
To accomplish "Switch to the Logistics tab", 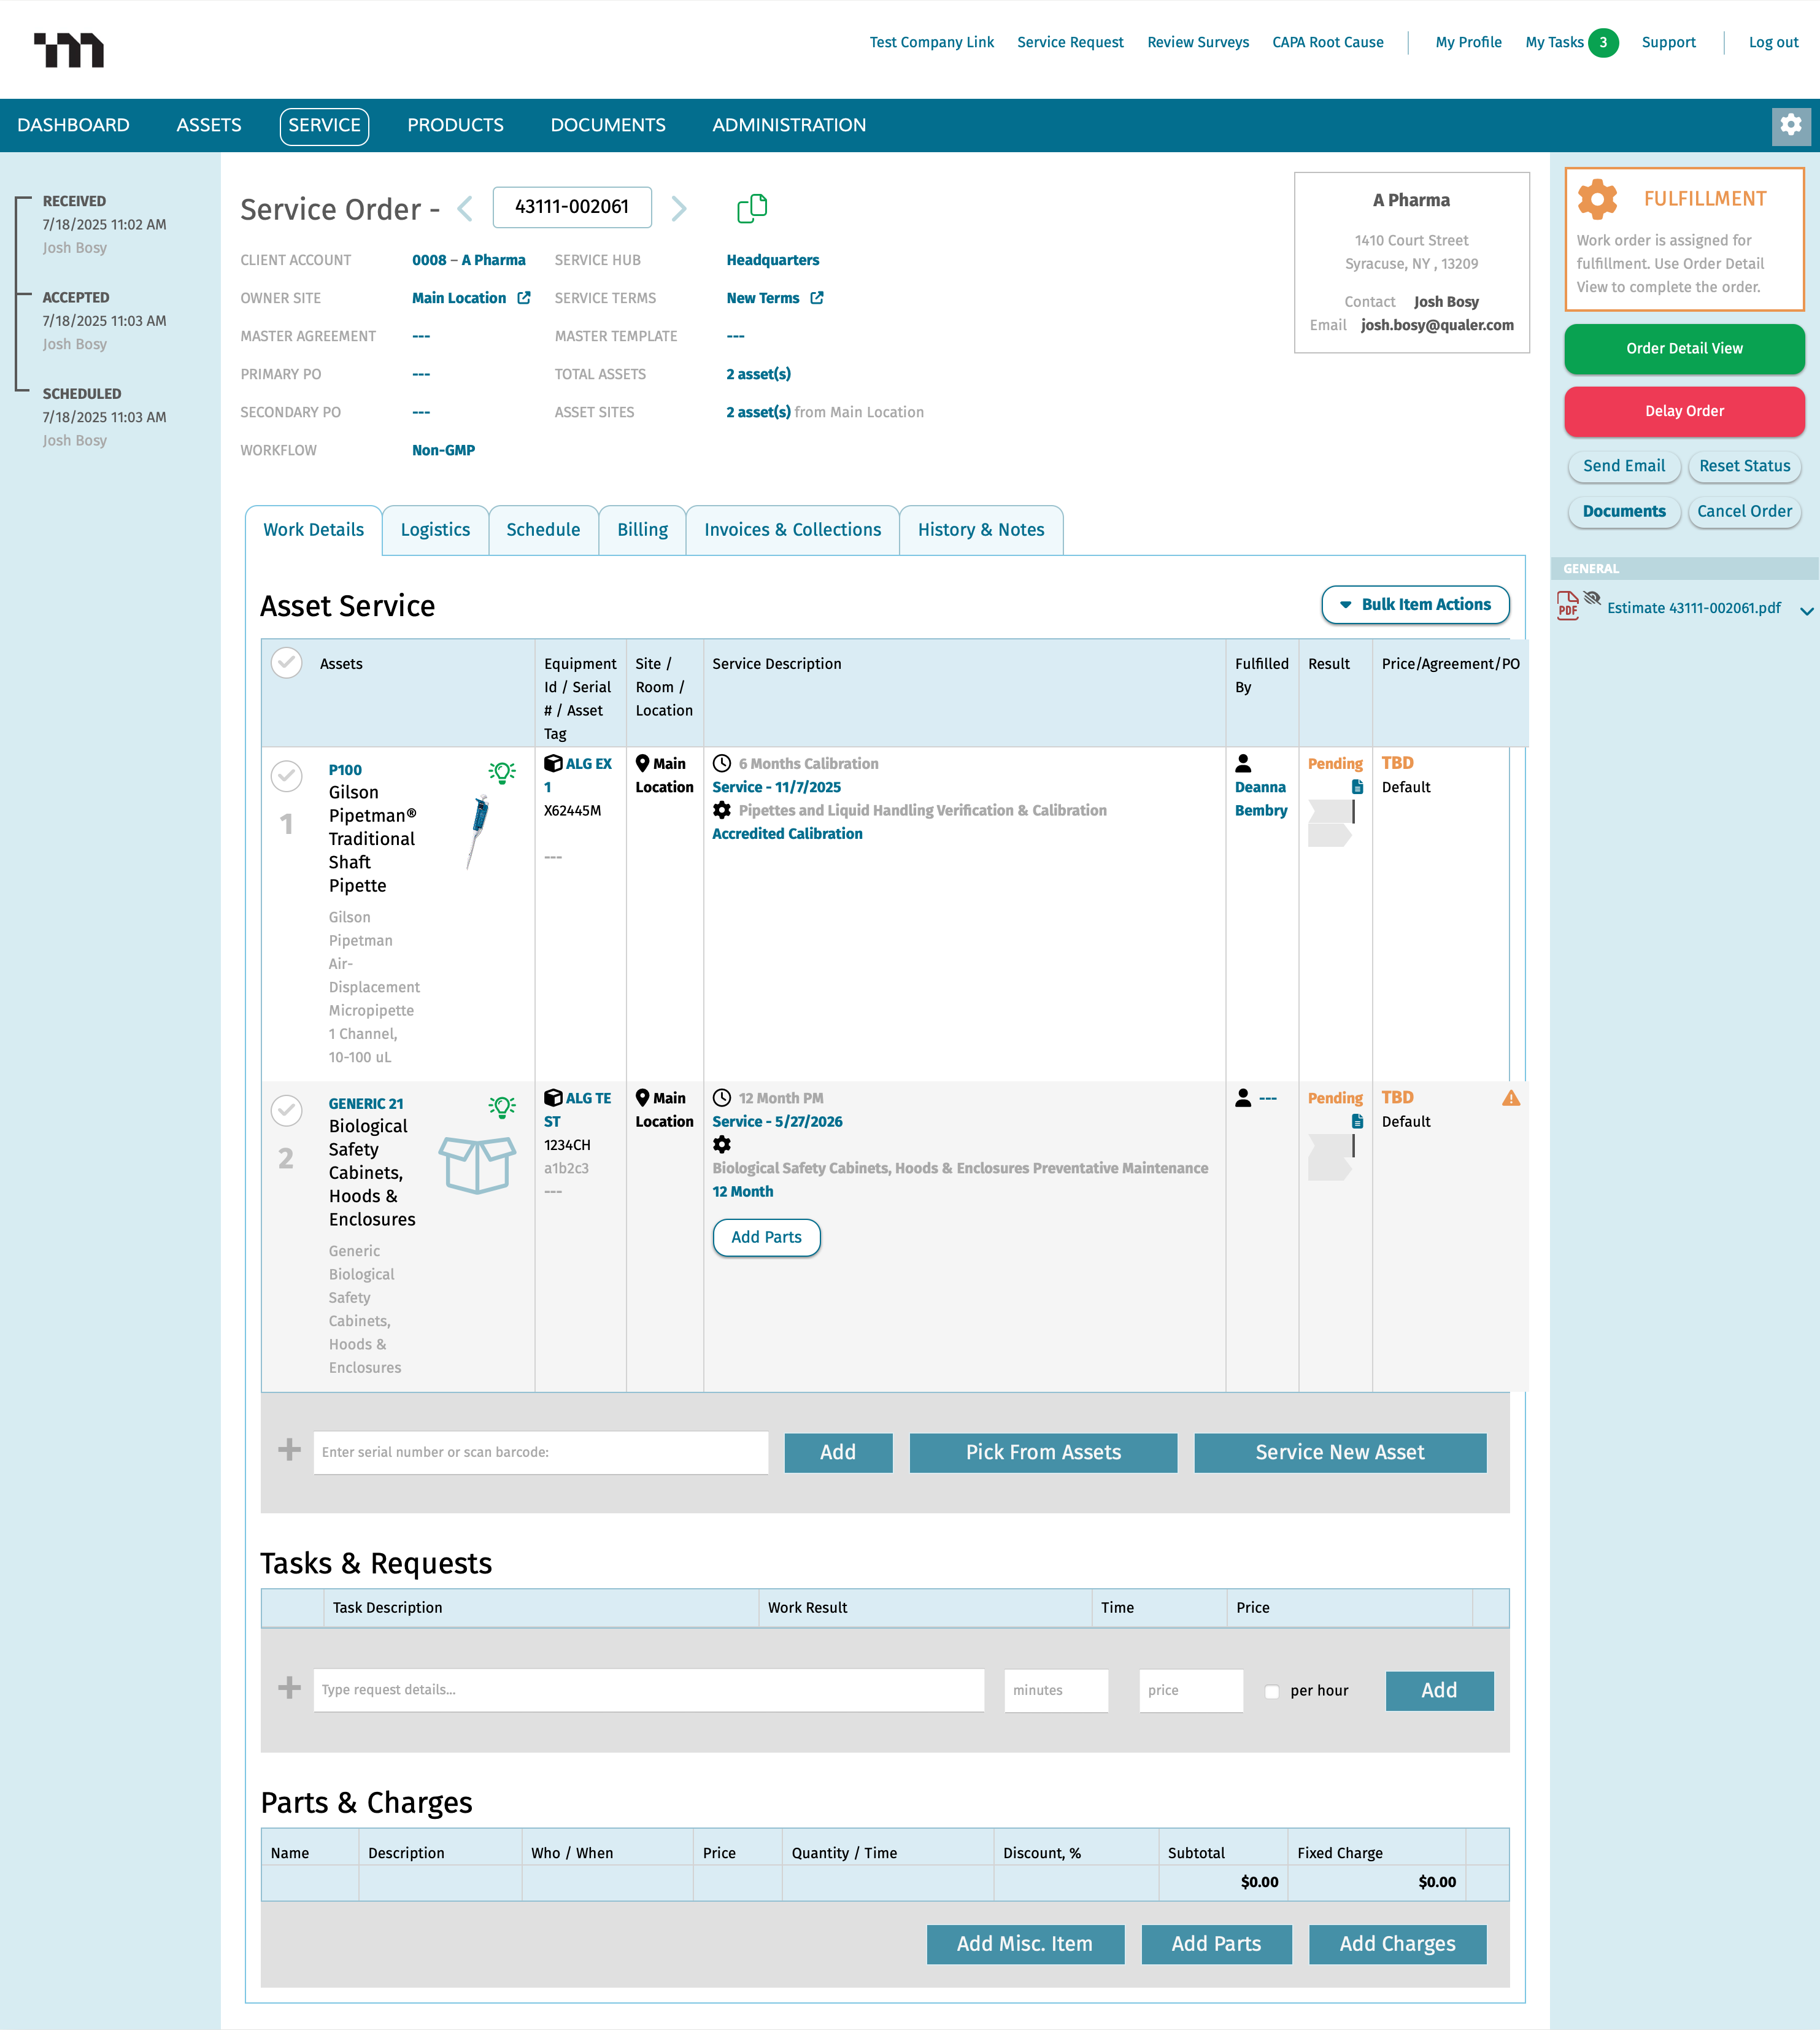I will (435, 530).
